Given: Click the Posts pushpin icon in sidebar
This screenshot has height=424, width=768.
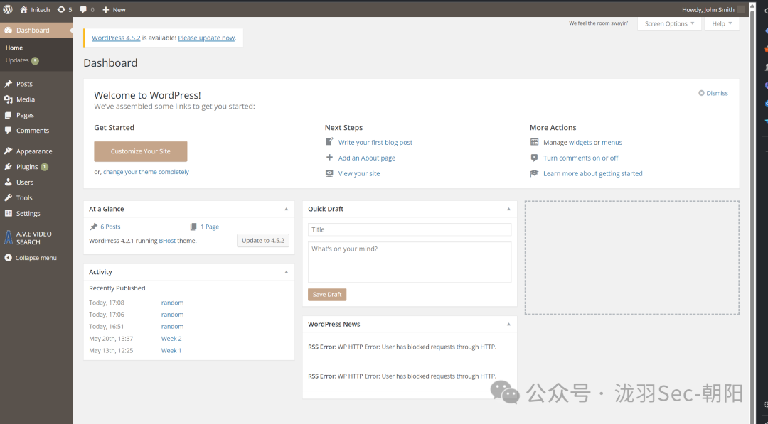Looking at the screenshot, I should click(x=9, y=84).
